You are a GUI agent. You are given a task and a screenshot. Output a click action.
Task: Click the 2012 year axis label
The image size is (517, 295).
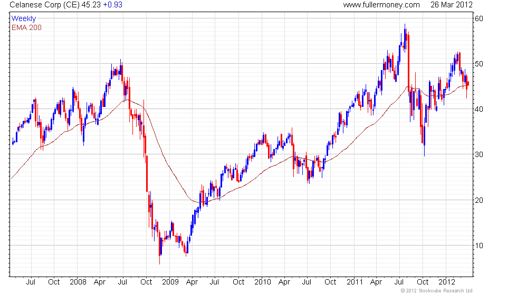tap(447, 282)
